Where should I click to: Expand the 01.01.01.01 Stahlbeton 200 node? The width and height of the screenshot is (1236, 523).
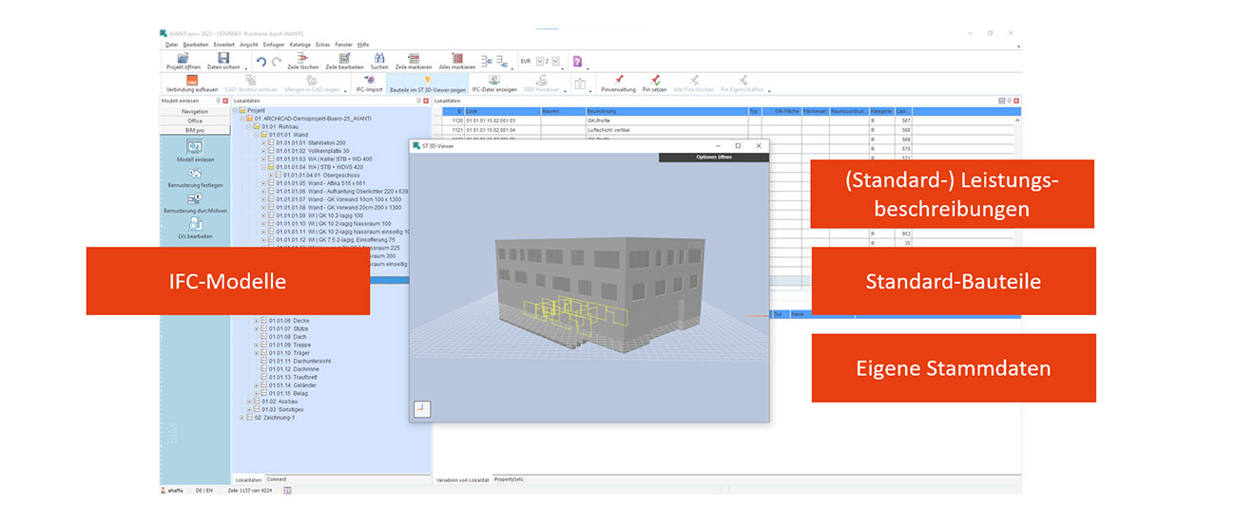point(263,142)
